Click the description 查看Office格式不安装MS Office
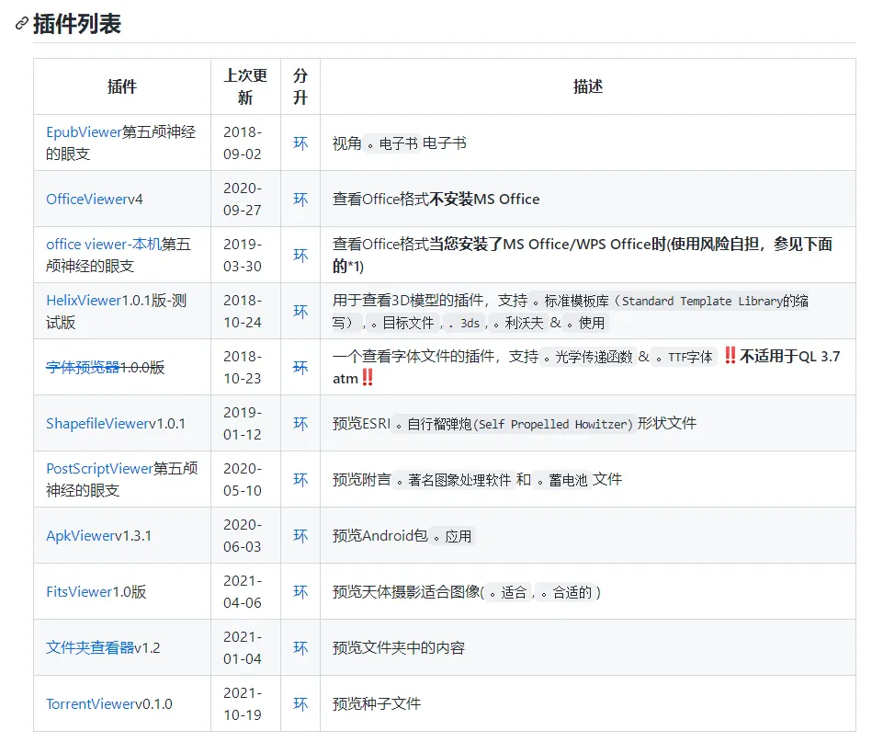 (436, 200)
